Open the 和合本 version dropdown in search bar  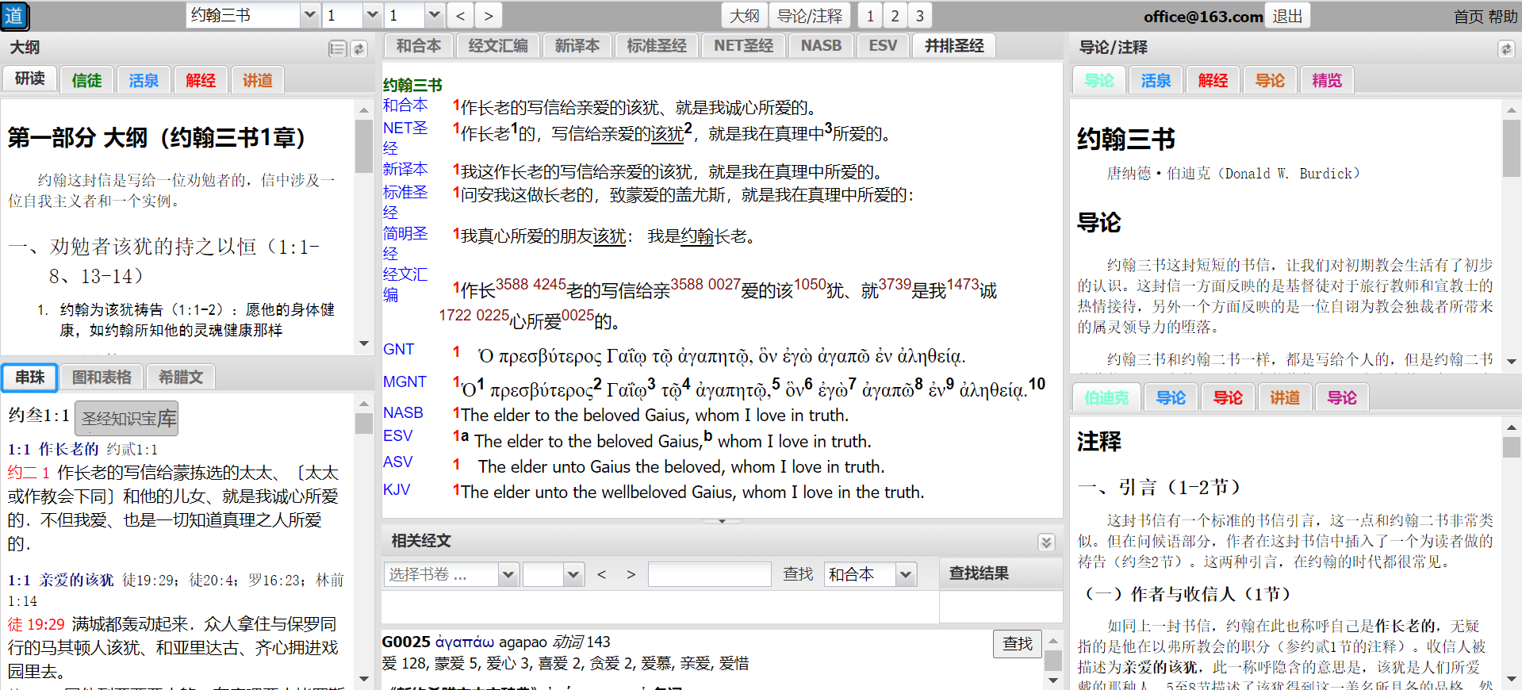click(905, 575)
